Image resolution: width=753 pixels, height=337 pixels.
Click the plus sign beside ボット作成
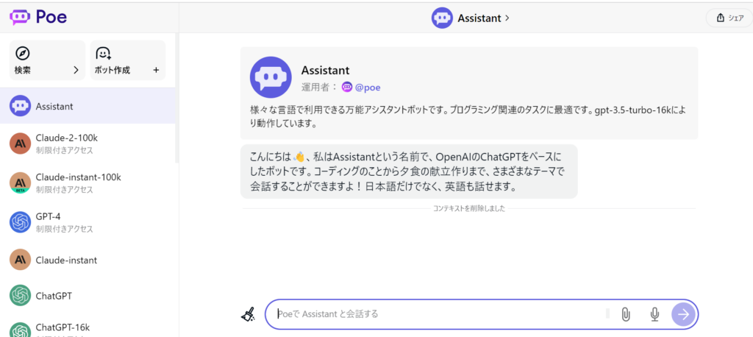[x=156, y=70]
